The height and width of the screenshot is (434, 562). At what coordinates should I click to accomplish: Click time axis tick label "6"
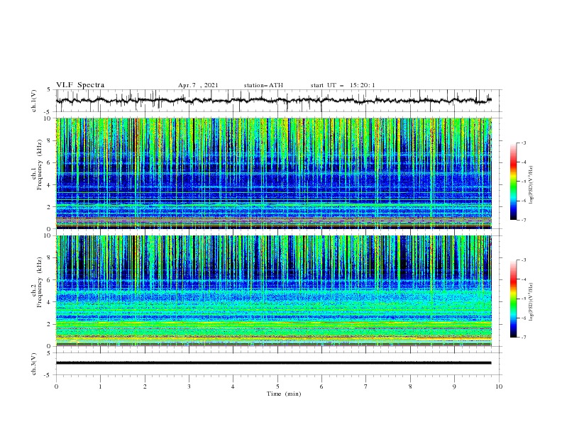point(321,386)
